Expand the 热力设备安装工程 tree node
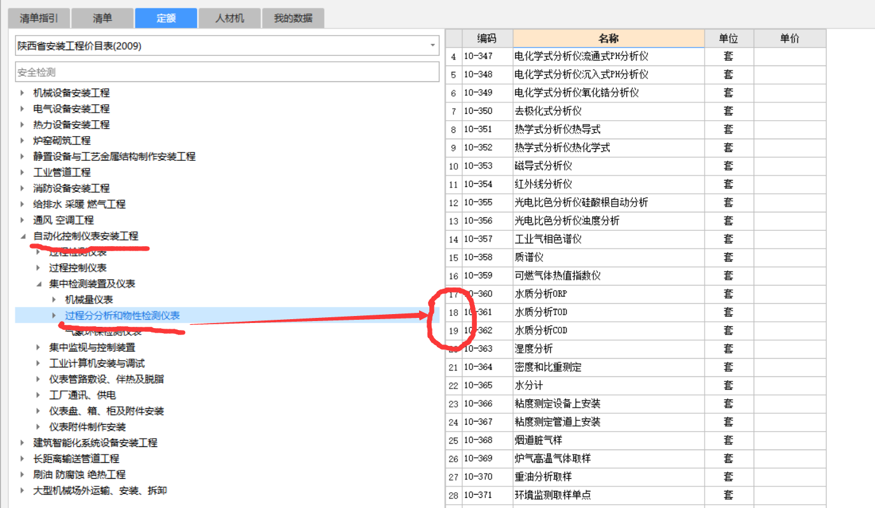This screenshot has height=508, width=875. pyautogui.click(x=22, y=125)
